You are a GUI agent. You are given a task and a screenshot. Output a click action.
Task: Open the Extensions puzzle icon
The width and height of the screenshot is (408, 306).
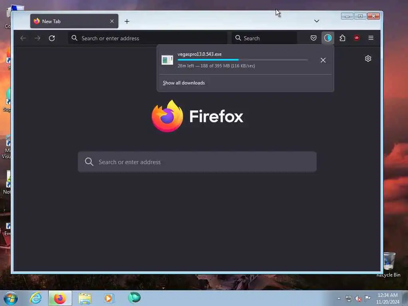[x=342, y=38]
